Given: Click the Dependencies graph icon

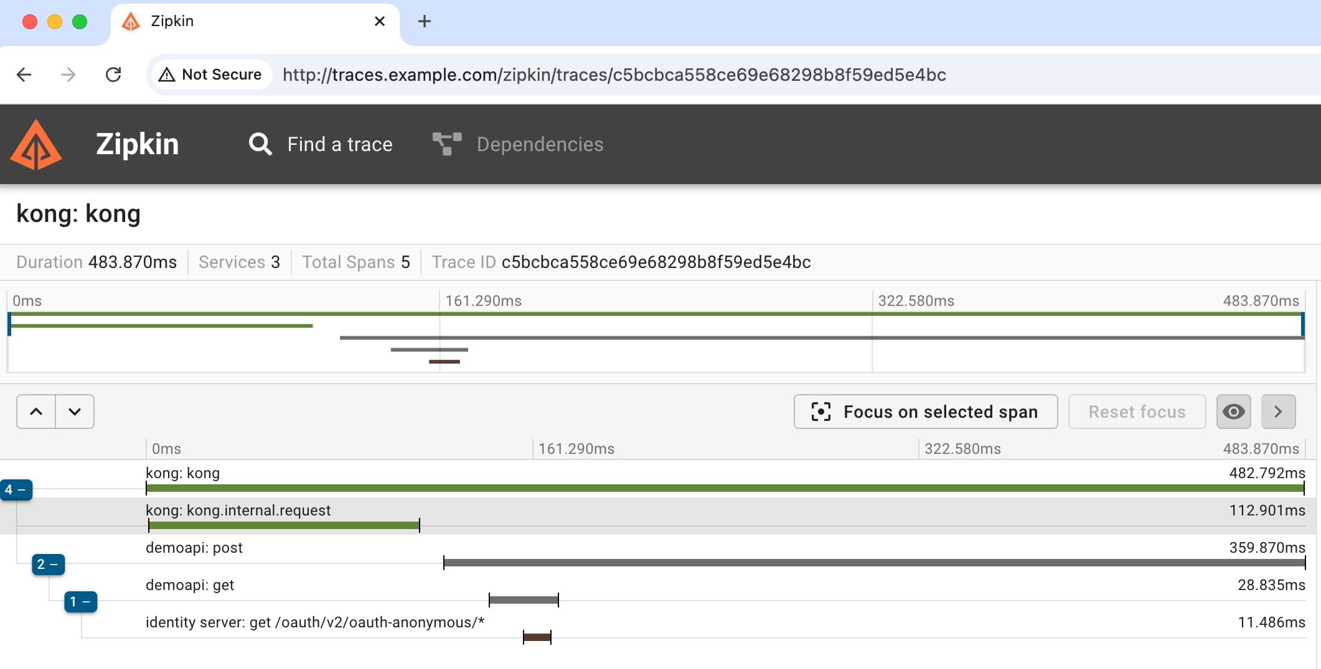Looking at the screenshot, I should pyautogui.click(x=447, y=144).
